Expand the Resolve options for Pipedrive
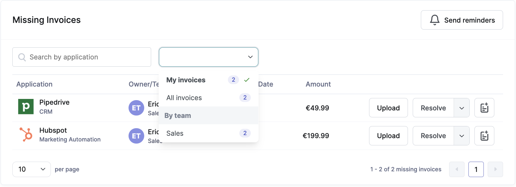The width and height of the screenshot is (516, 187). tap(462, 108)
